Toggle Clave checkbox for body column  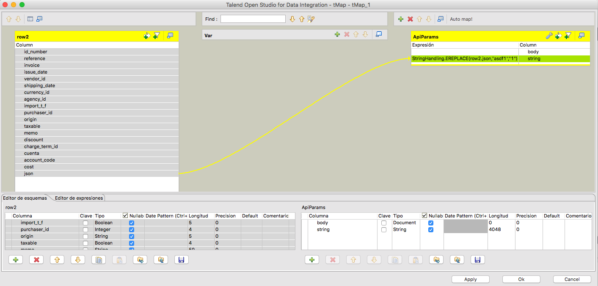[384, 223]
